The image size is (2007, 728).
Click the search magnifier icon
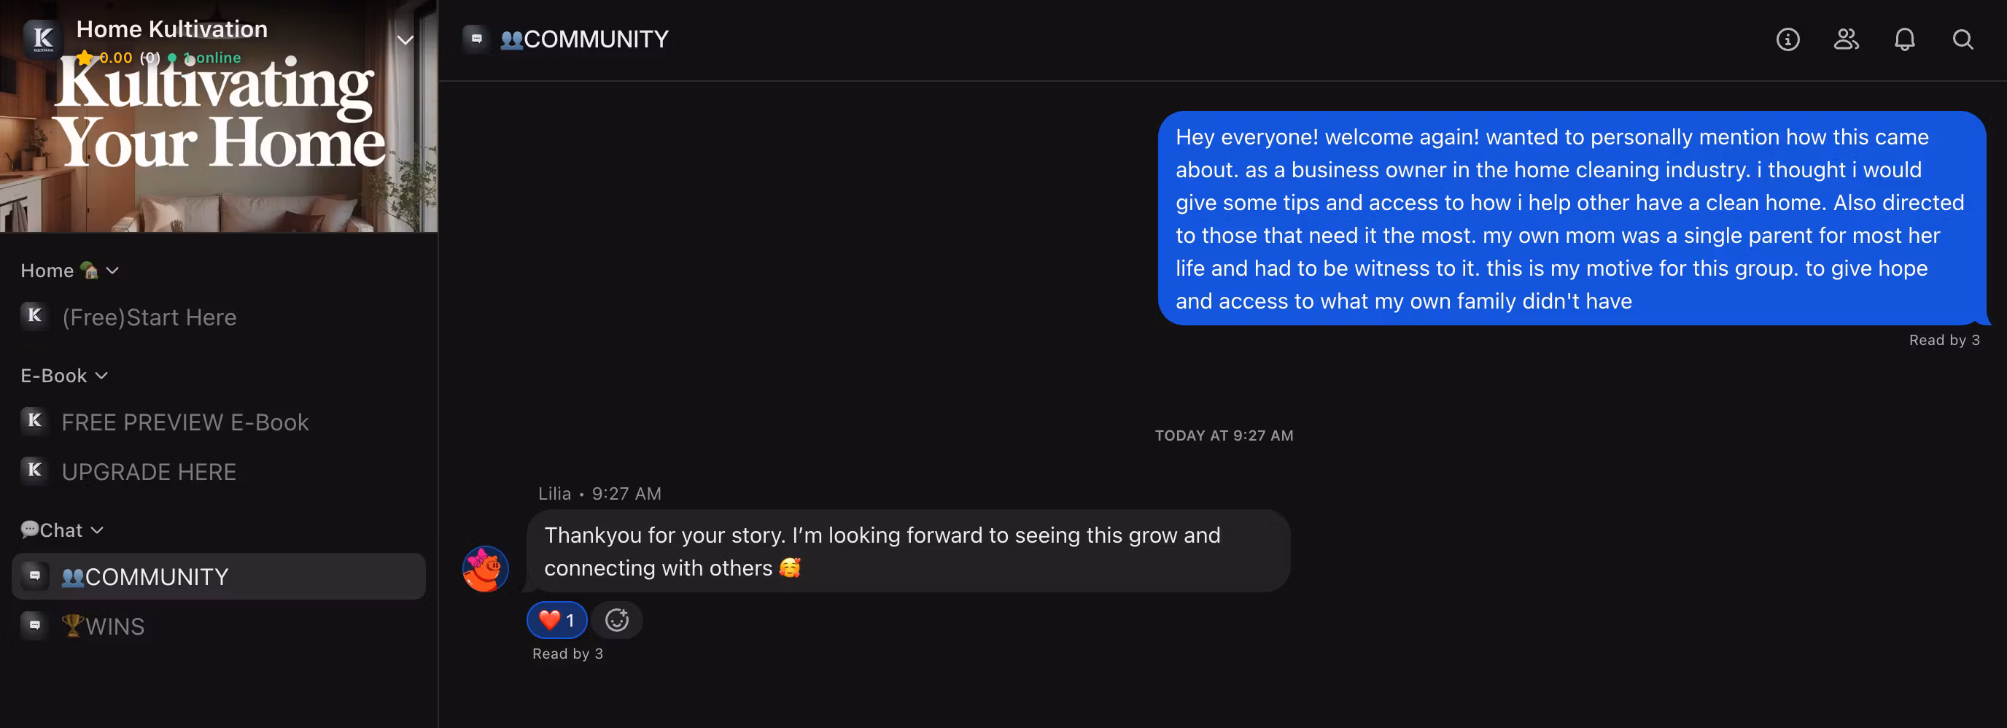1963,39
